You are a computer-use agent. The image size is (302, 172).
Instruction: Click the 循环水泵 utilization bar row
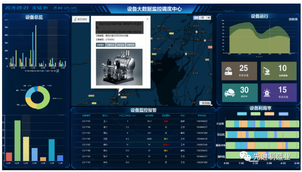(x=262, y=145)
